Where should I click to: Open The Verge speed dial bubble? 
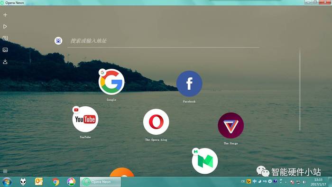pos(231,125)
